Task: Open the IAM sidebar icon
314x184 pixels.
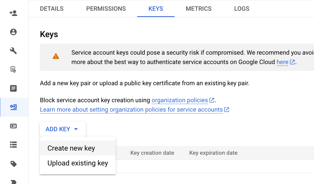Action: 13,13
